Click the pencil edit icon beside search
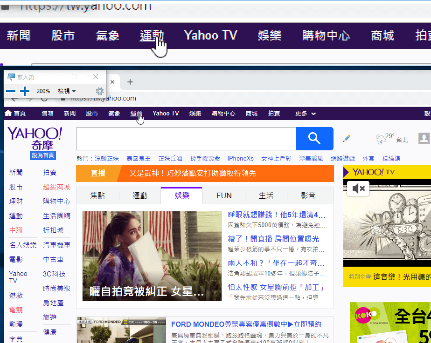 tap(347, 138)
